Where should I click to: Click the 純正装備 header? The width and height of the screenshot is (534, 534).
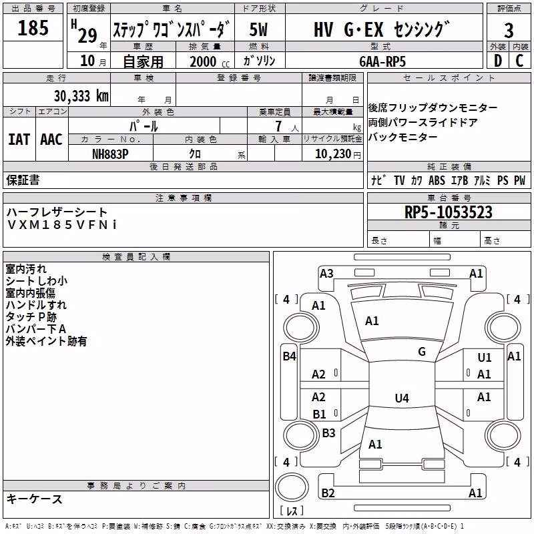[x=449, y=166]
